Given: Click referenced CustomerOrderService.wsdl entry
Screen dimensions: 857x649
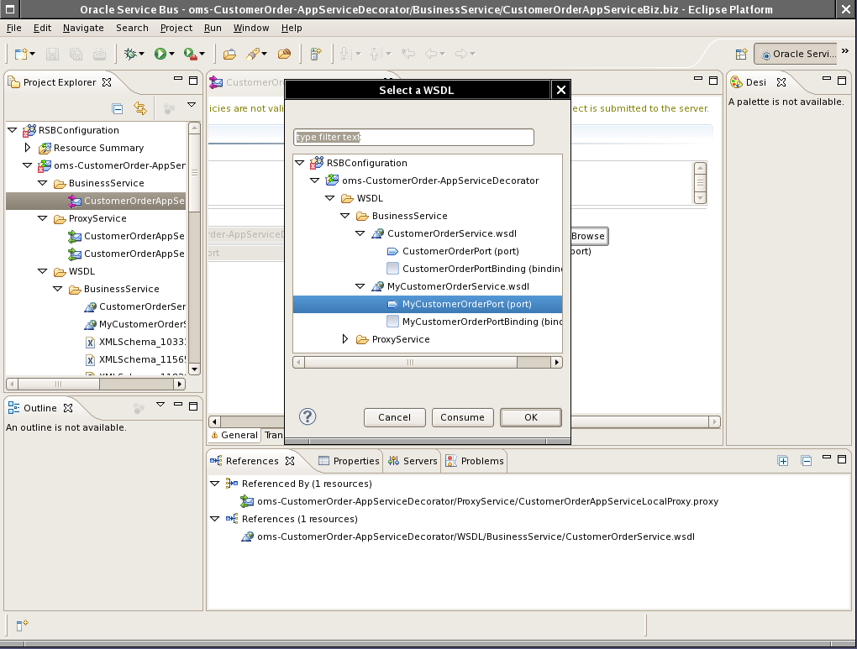Looking at the screenshot, I should [x=468, y=536].
